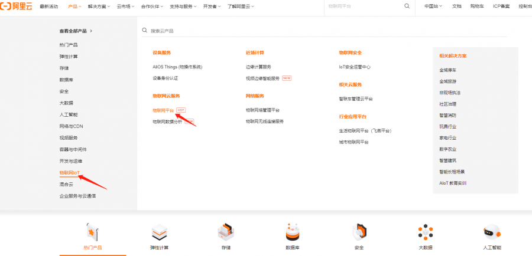Open the 中国站 region dropdown
The height and width of the screenshot is (256, 532).
[433, 6]
